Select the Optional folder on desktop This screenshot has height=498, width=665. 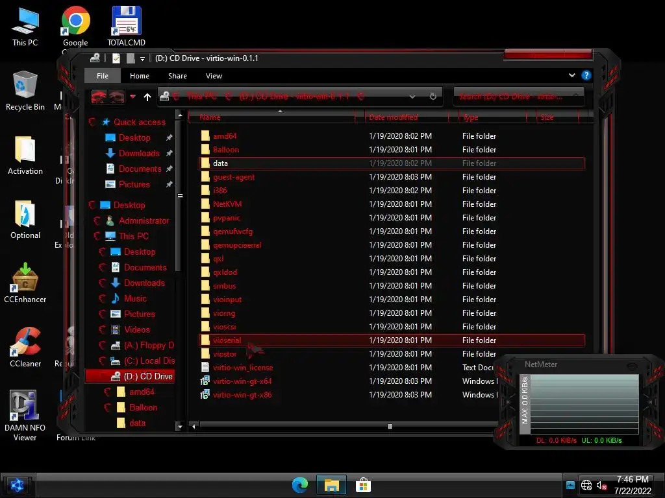(25, 219)
